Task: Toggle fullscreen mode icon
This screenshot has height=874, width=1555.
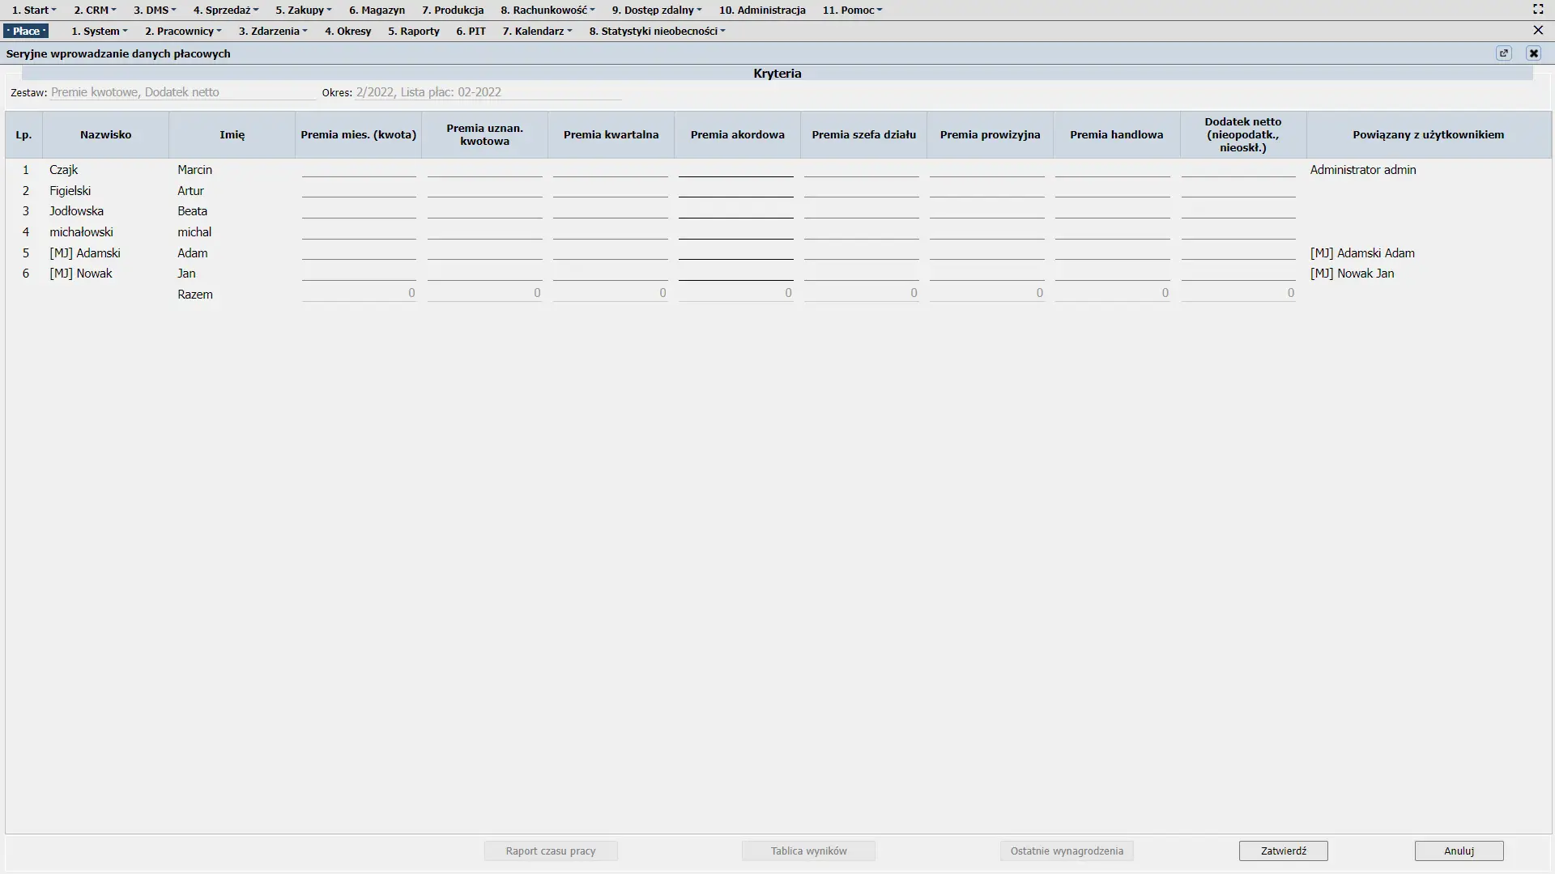Action: pos(1538,10)
